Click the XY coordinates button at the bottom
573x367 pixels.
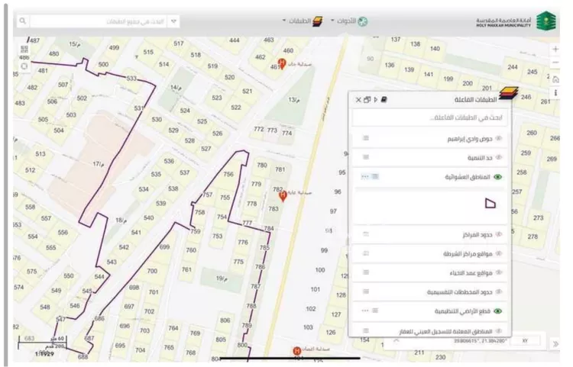(525, 341)
